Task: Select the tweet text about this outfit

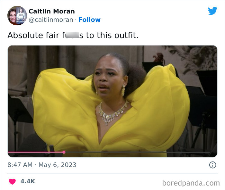Action: (73, 35)
